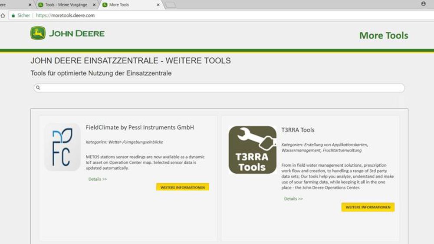The height and width of the screenshot is (244, 434).
Task: Focus the tools search input field
Action: click(x=219, y=88)
